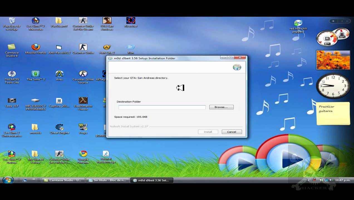
Task: Select the PacSteamT folder icon
Action: [x=59, y=22]
